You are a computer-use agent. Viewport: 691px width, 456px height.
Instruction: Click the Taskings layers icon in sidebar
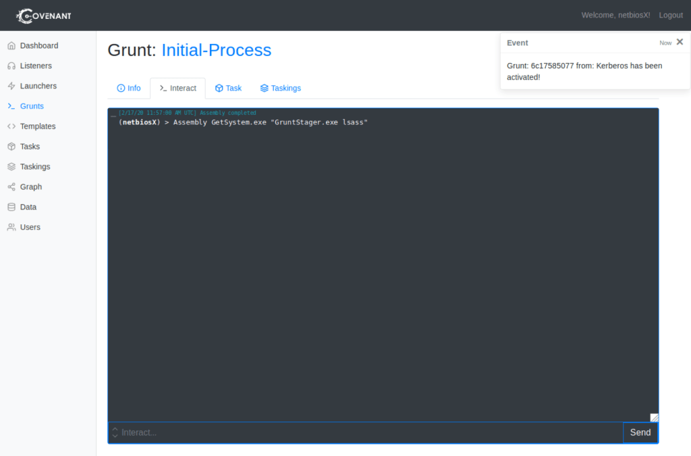coord(11,167)
